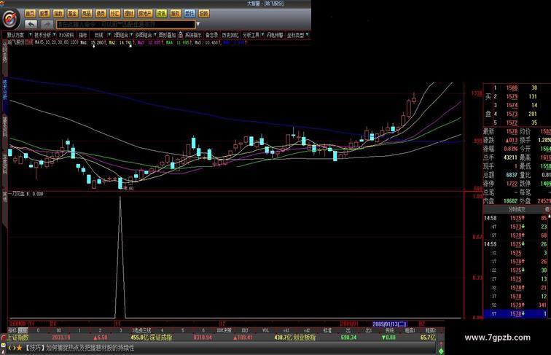This screenshot has width=551, height=355.
Task: Click order book level 5 price 1572
Action: point(512,122)
